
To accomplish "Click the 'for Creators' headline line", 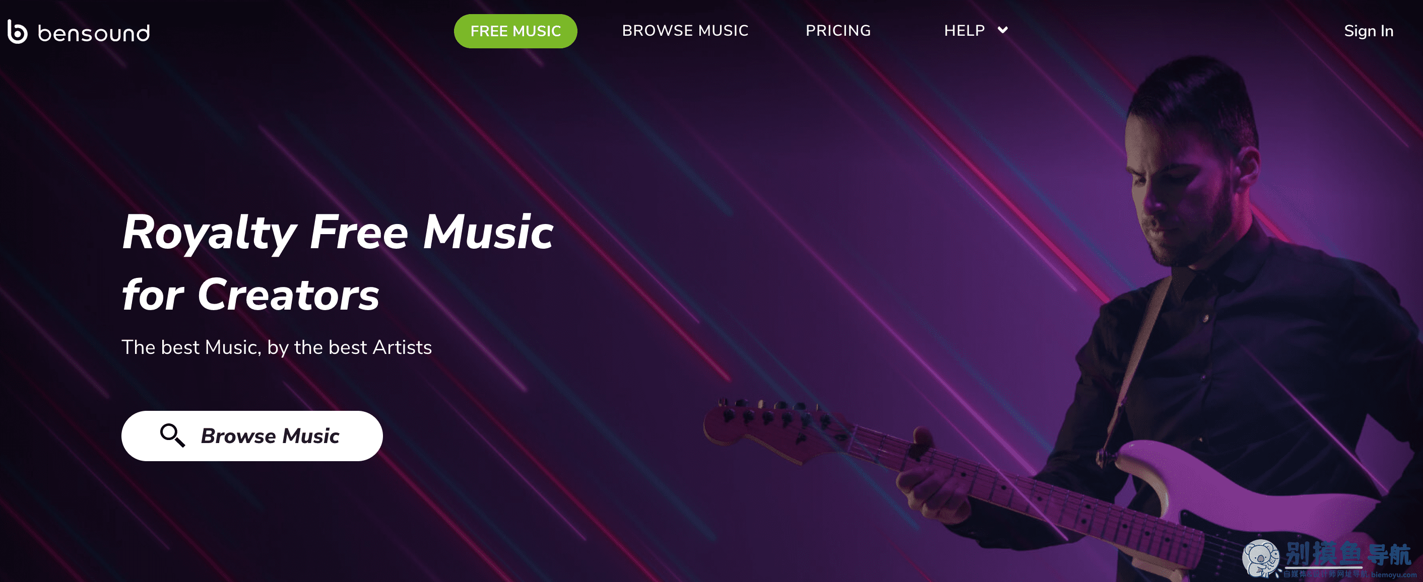I will point(250,295).
